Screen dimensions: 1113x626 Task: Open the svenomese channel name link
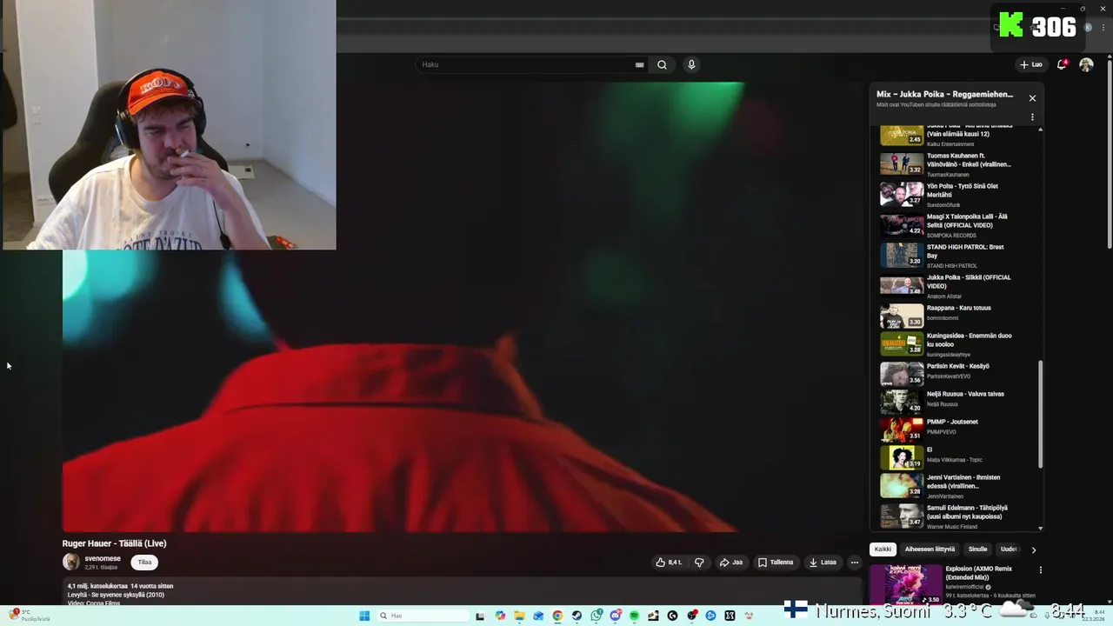coord(103,558)
